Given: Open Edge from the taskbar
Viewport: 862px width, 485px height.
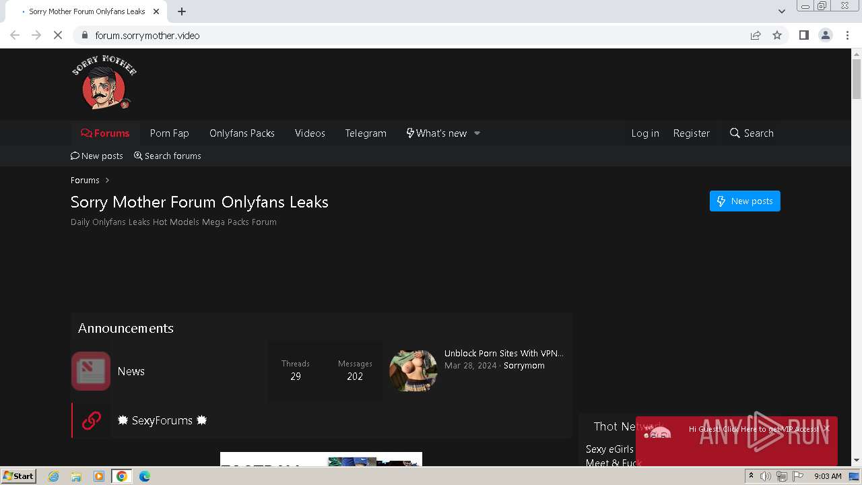Looking at the screenshot, I should (x=145, y=476).
